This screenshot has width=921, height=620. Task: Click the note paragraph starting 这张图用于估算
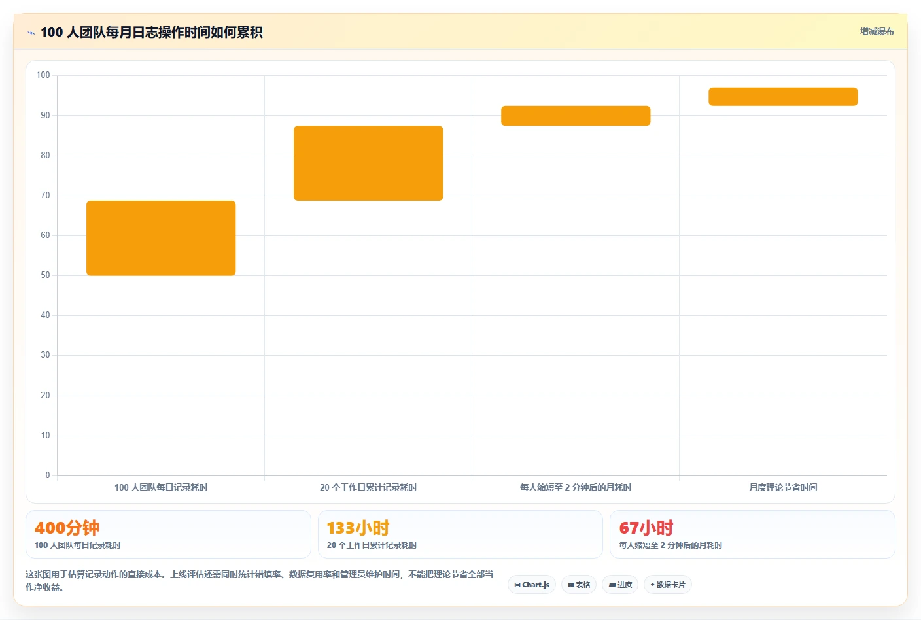pos(260,581)
